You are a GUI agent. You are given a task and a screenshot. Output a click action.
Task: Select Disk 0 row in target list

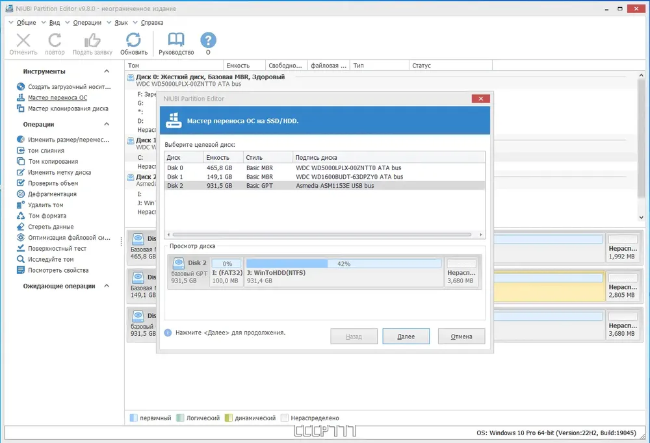tap(324, 168)
